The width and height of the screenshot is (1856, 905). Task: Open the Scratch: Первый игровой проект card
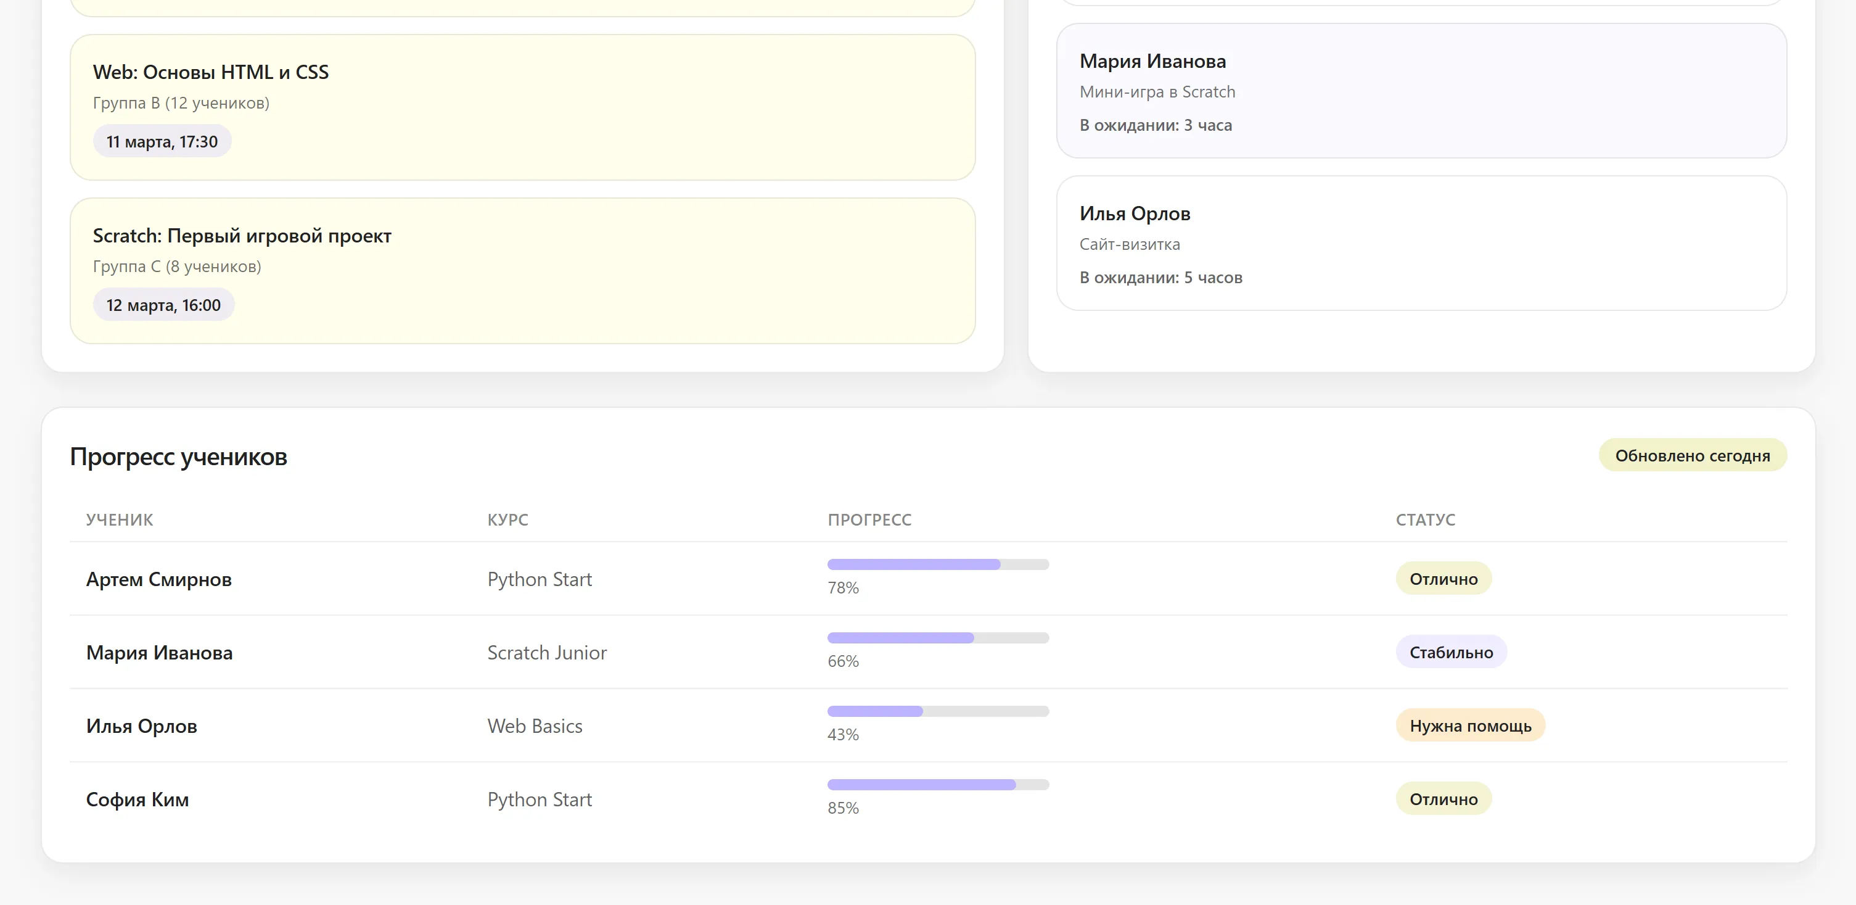pos(522,271)
